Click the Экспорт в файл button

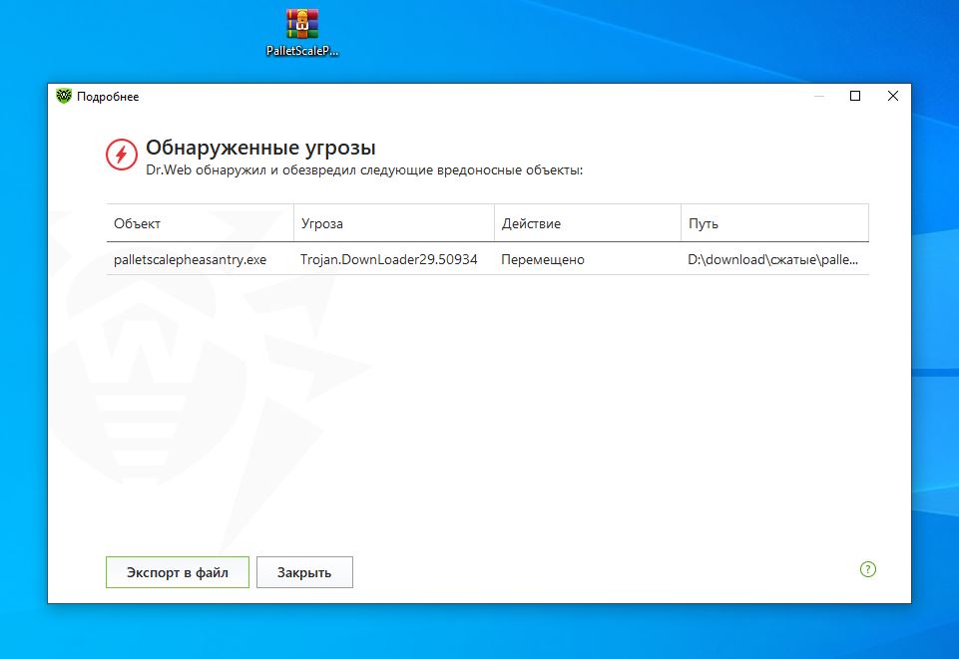pyautogui.click(x=178, y=572)
